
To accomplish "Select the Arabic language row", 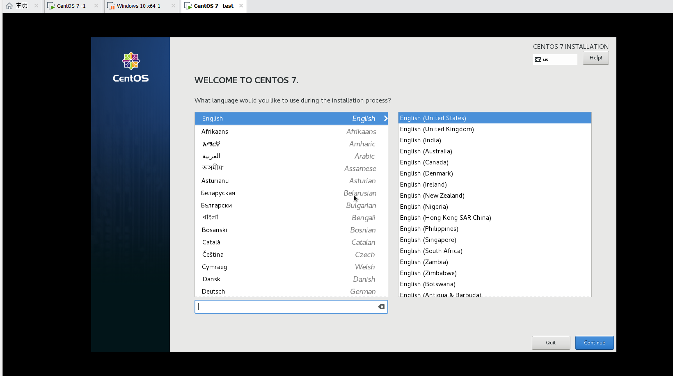I will point(291,156).
